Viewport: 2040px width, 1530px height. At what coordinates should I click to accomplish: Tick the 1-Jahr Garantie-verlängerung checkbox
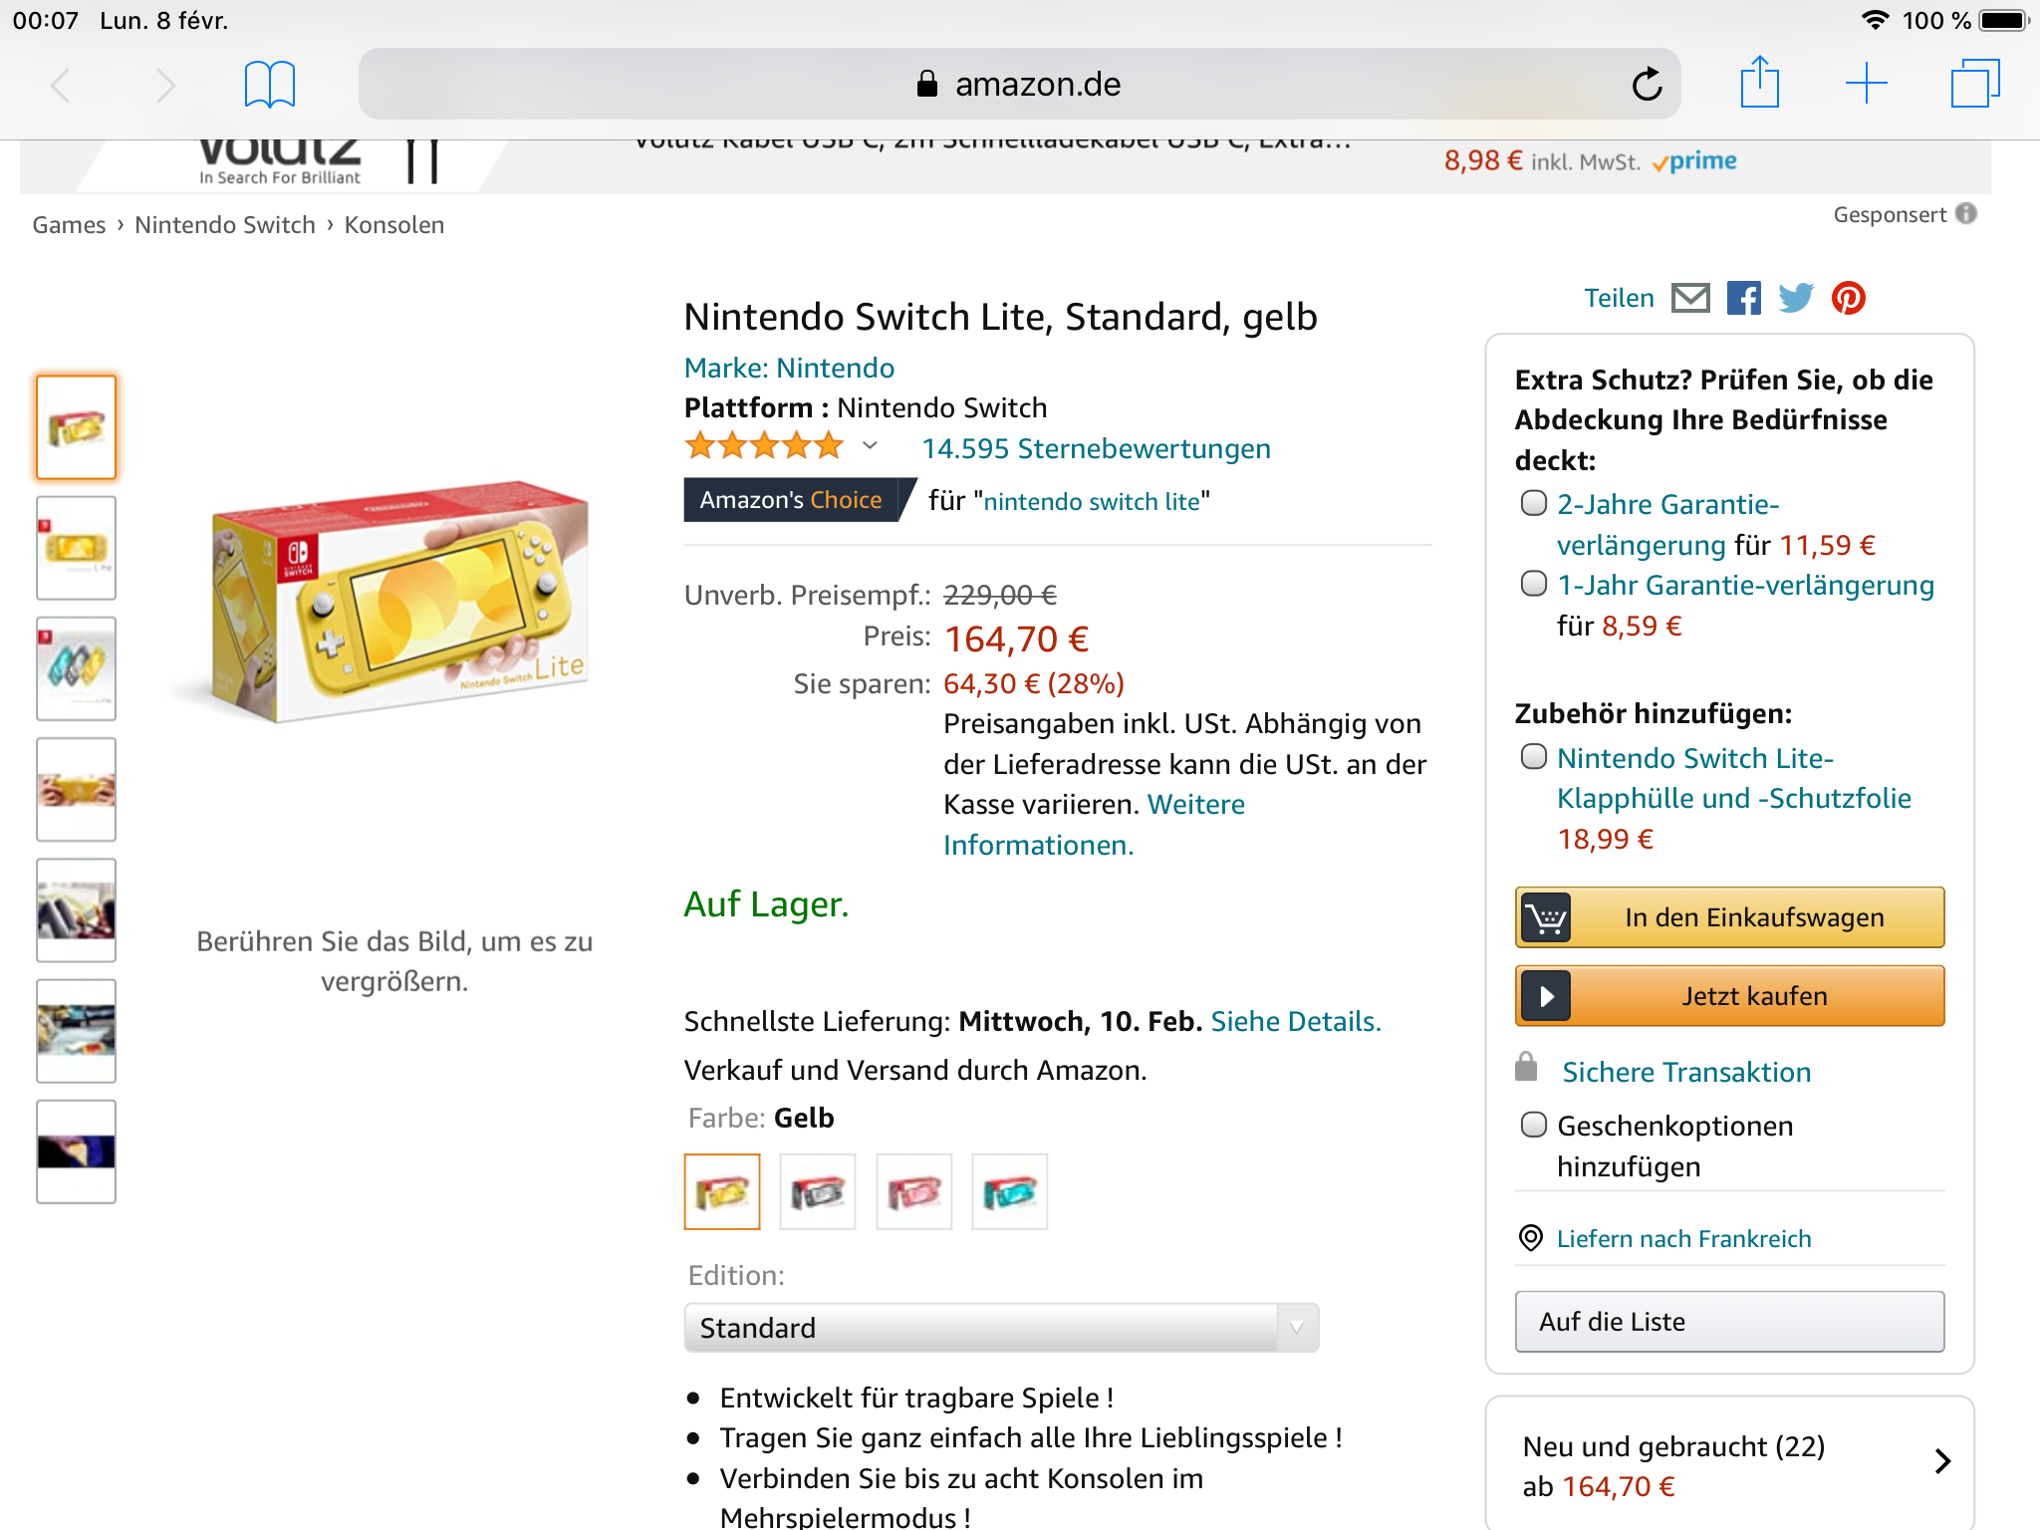1534,584
